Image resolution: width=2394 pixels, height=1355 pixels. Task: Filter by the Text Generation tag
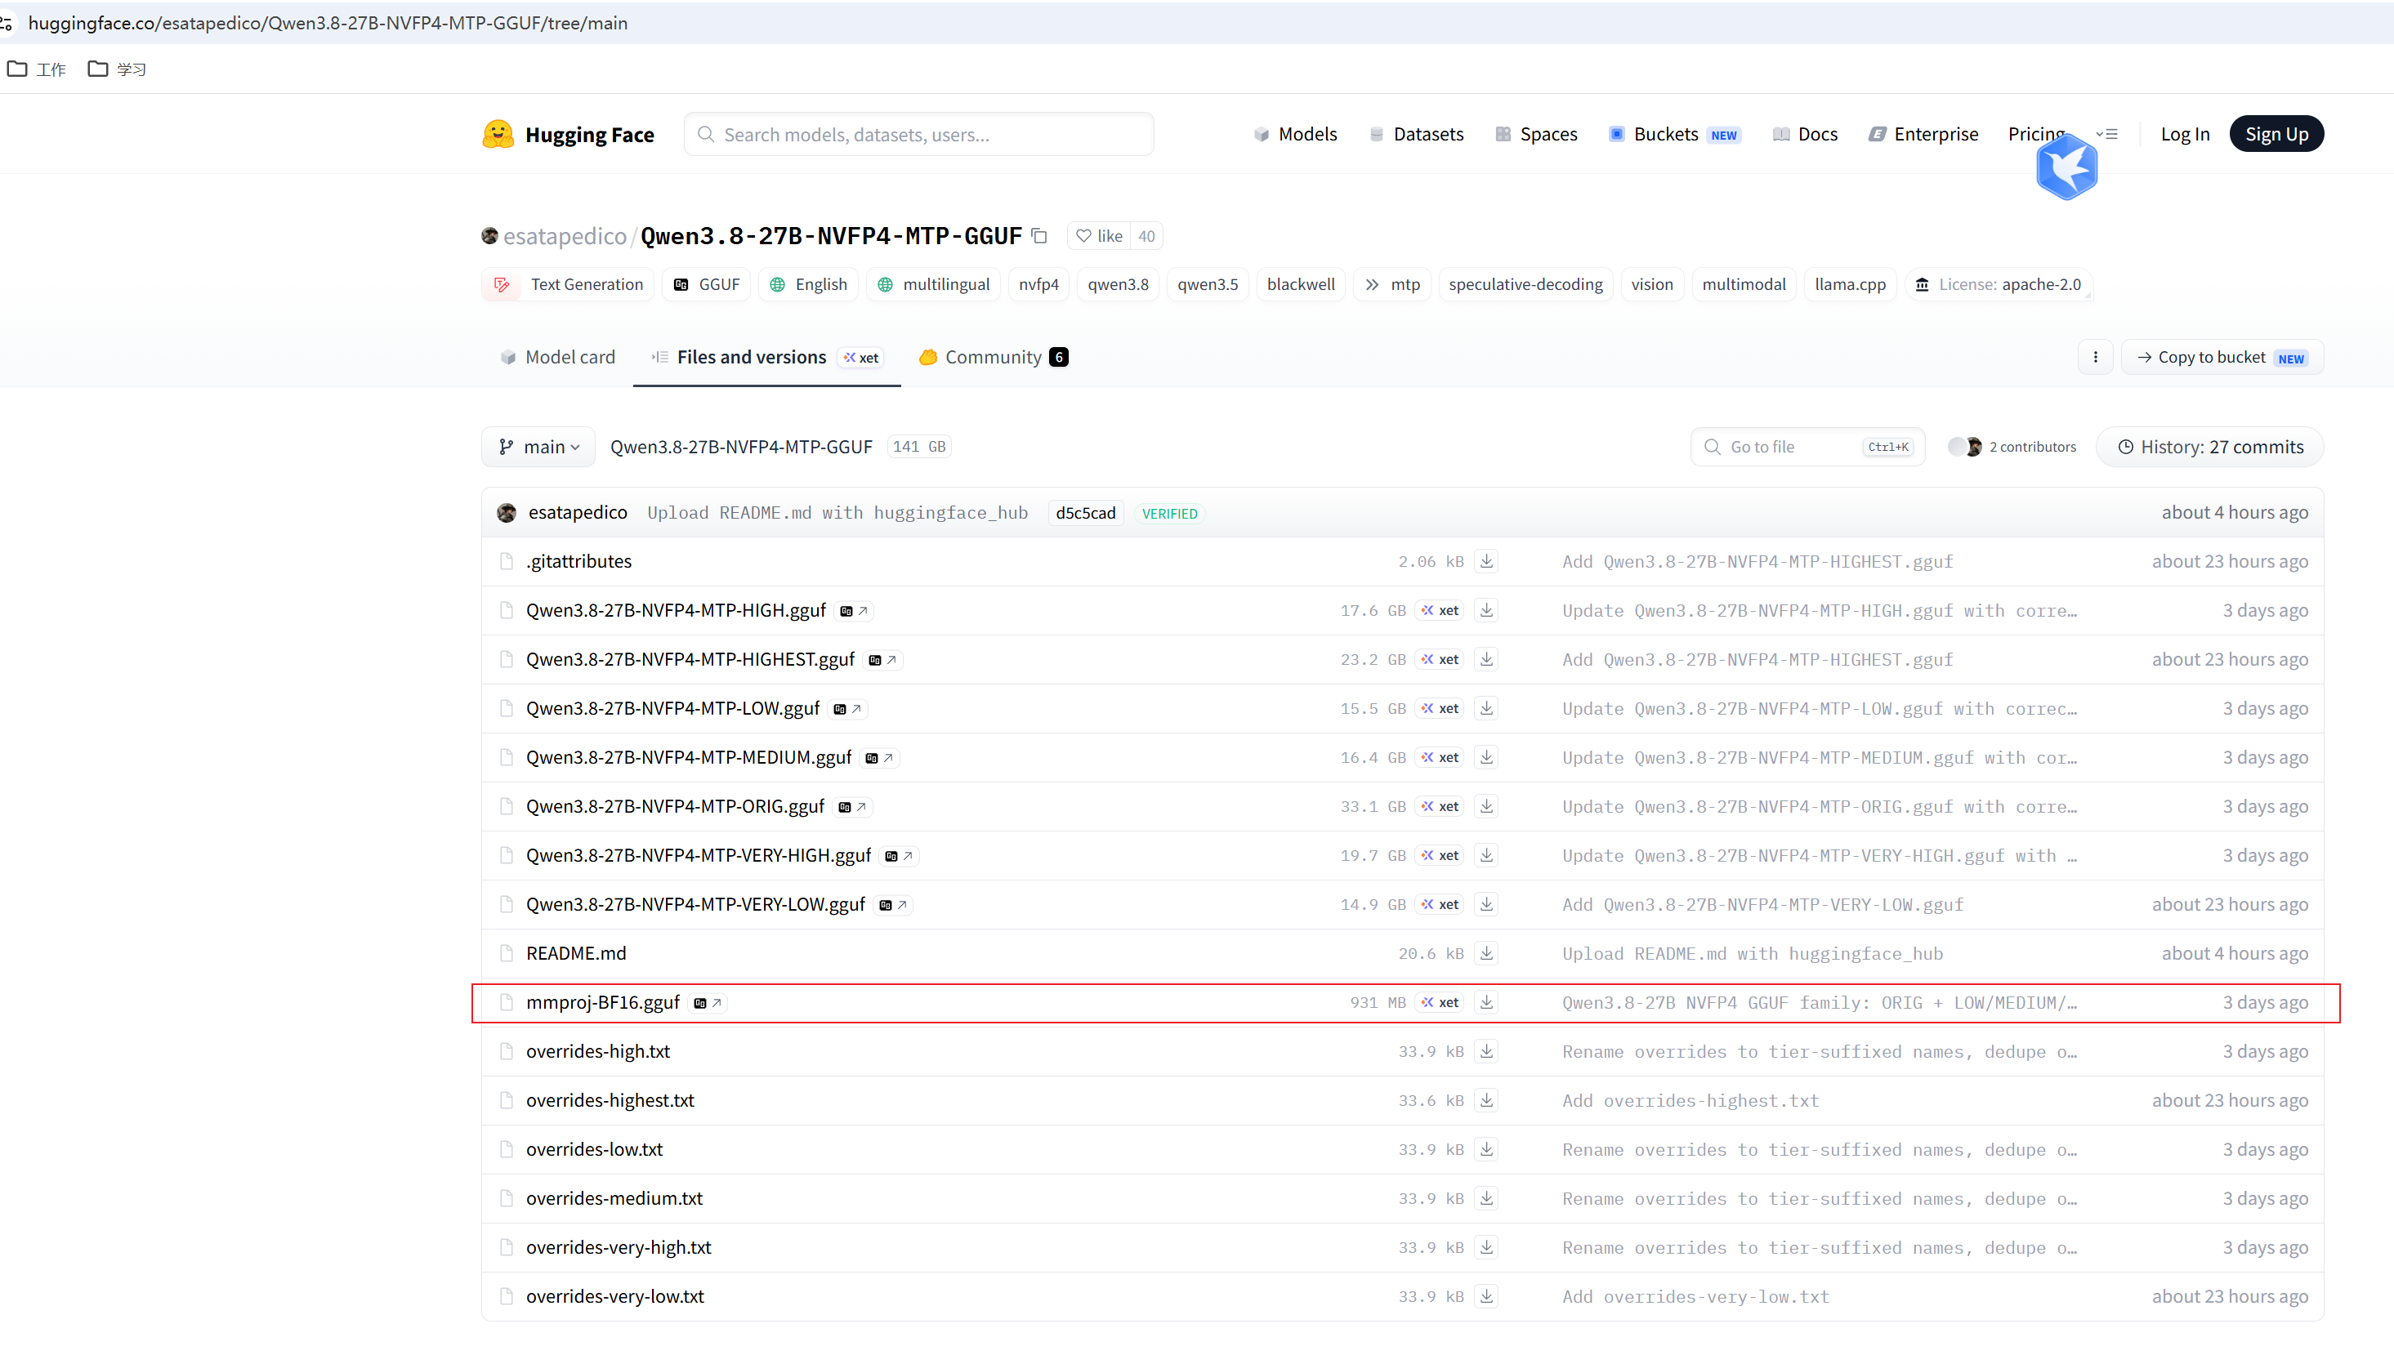point(568,285)
